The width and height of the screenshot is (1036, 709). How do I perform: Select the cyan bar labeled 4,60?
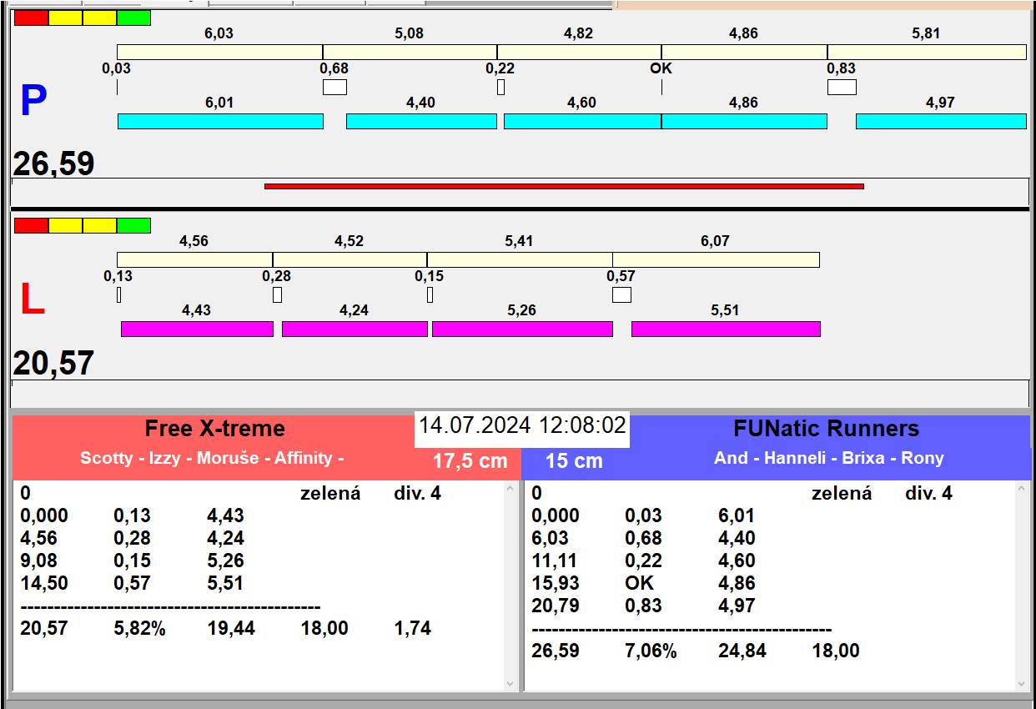[582, 121]
